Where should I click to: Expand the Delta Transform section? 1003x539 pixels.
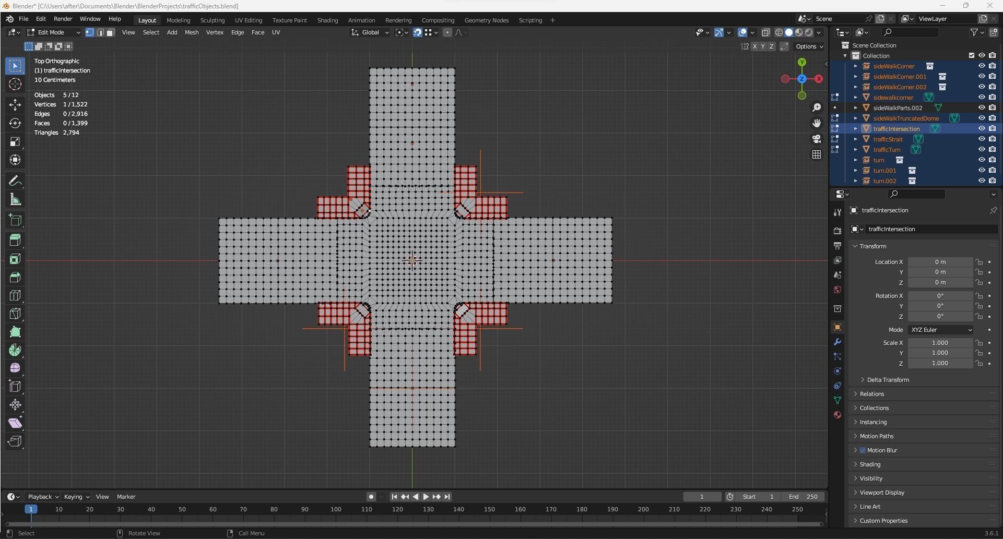pyautogui.click(x=888, y=380)
